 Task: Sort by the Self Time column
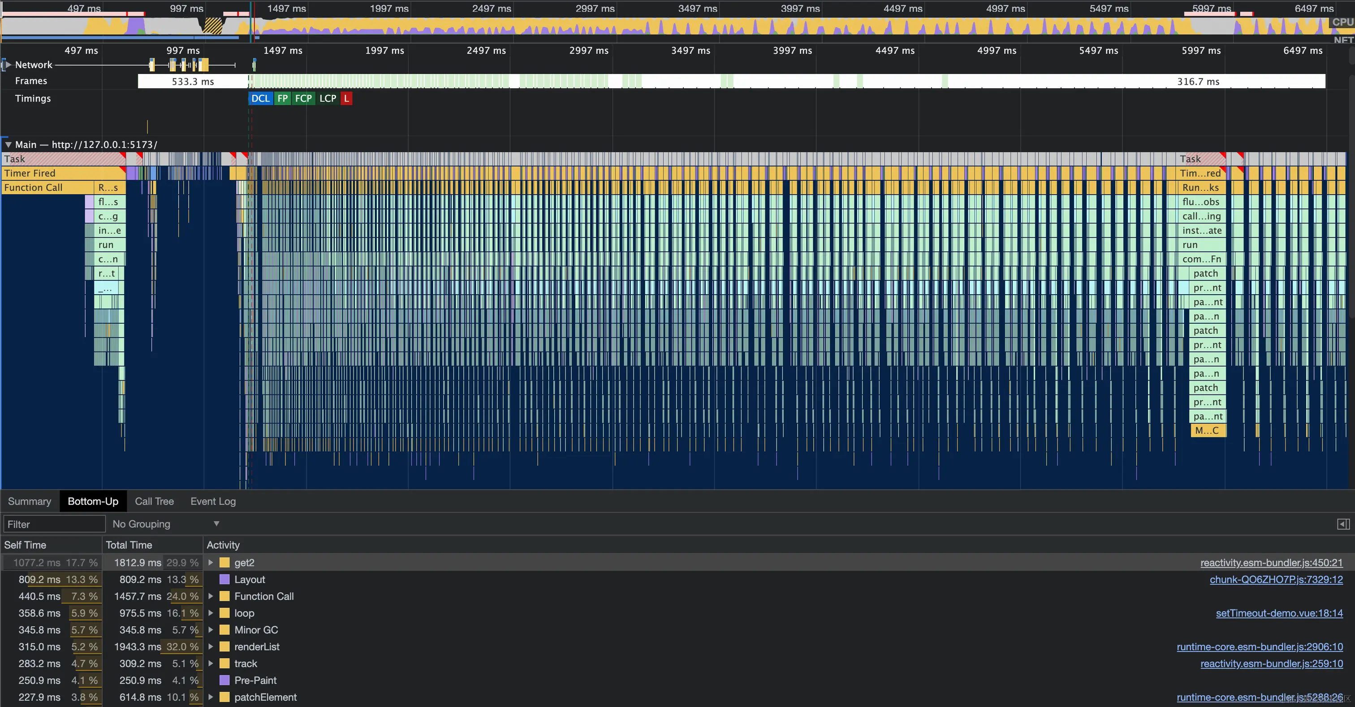51,544
